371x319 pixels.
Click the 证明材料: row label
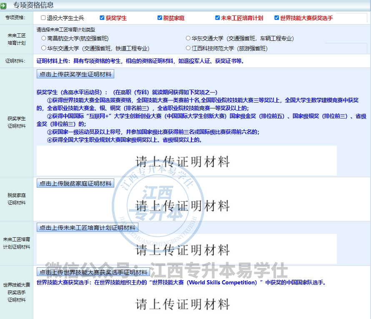click(x=15, y=61)
